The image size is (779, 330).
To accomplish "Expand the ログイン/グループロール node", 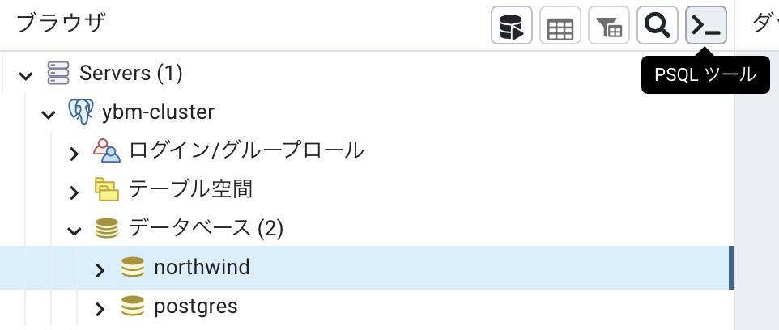I will pos(74,154).
